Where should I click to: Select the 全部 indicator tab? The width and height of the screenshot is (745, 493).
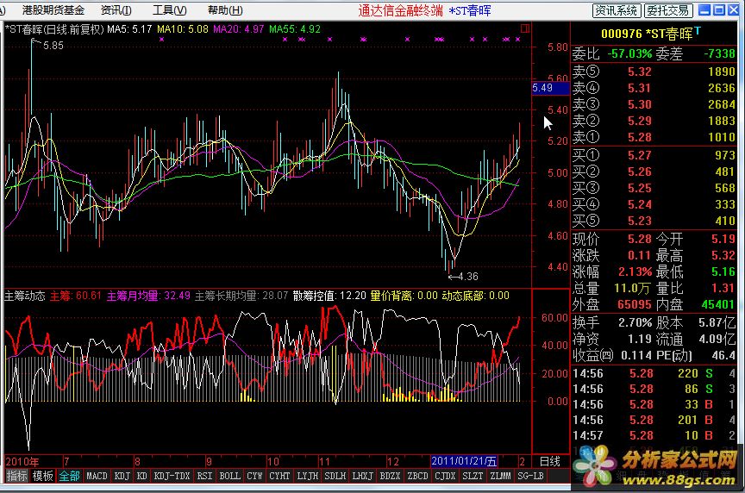point(69,476)
